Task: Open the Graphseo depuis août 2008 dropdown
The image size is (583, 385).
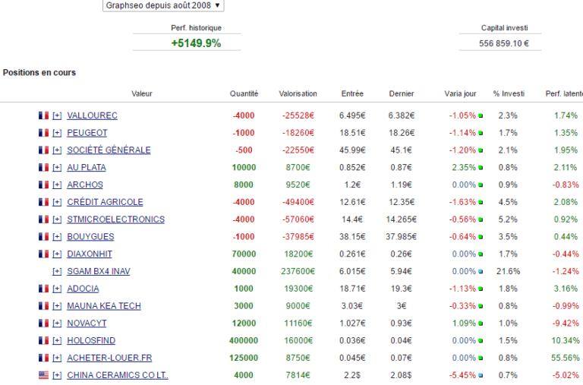Action: click(163, 5)
